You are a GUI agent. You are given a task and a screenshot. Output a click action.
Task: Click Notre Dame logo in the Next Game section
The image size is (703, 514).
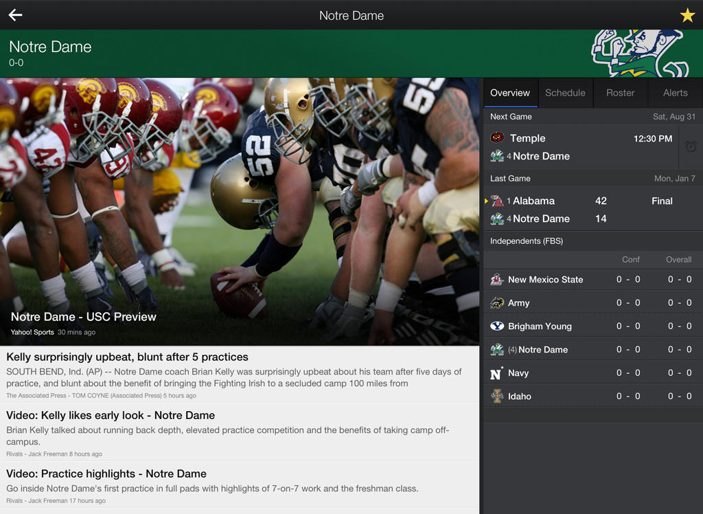pos(497,156)
